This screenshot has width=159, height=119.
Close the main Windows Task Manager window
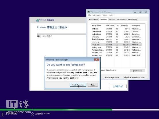point(146,12)
